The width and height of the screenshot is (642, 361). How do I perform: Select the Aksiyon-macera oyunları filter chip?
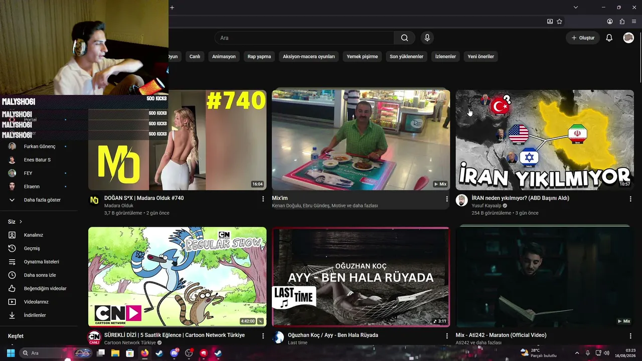[309, 57]
